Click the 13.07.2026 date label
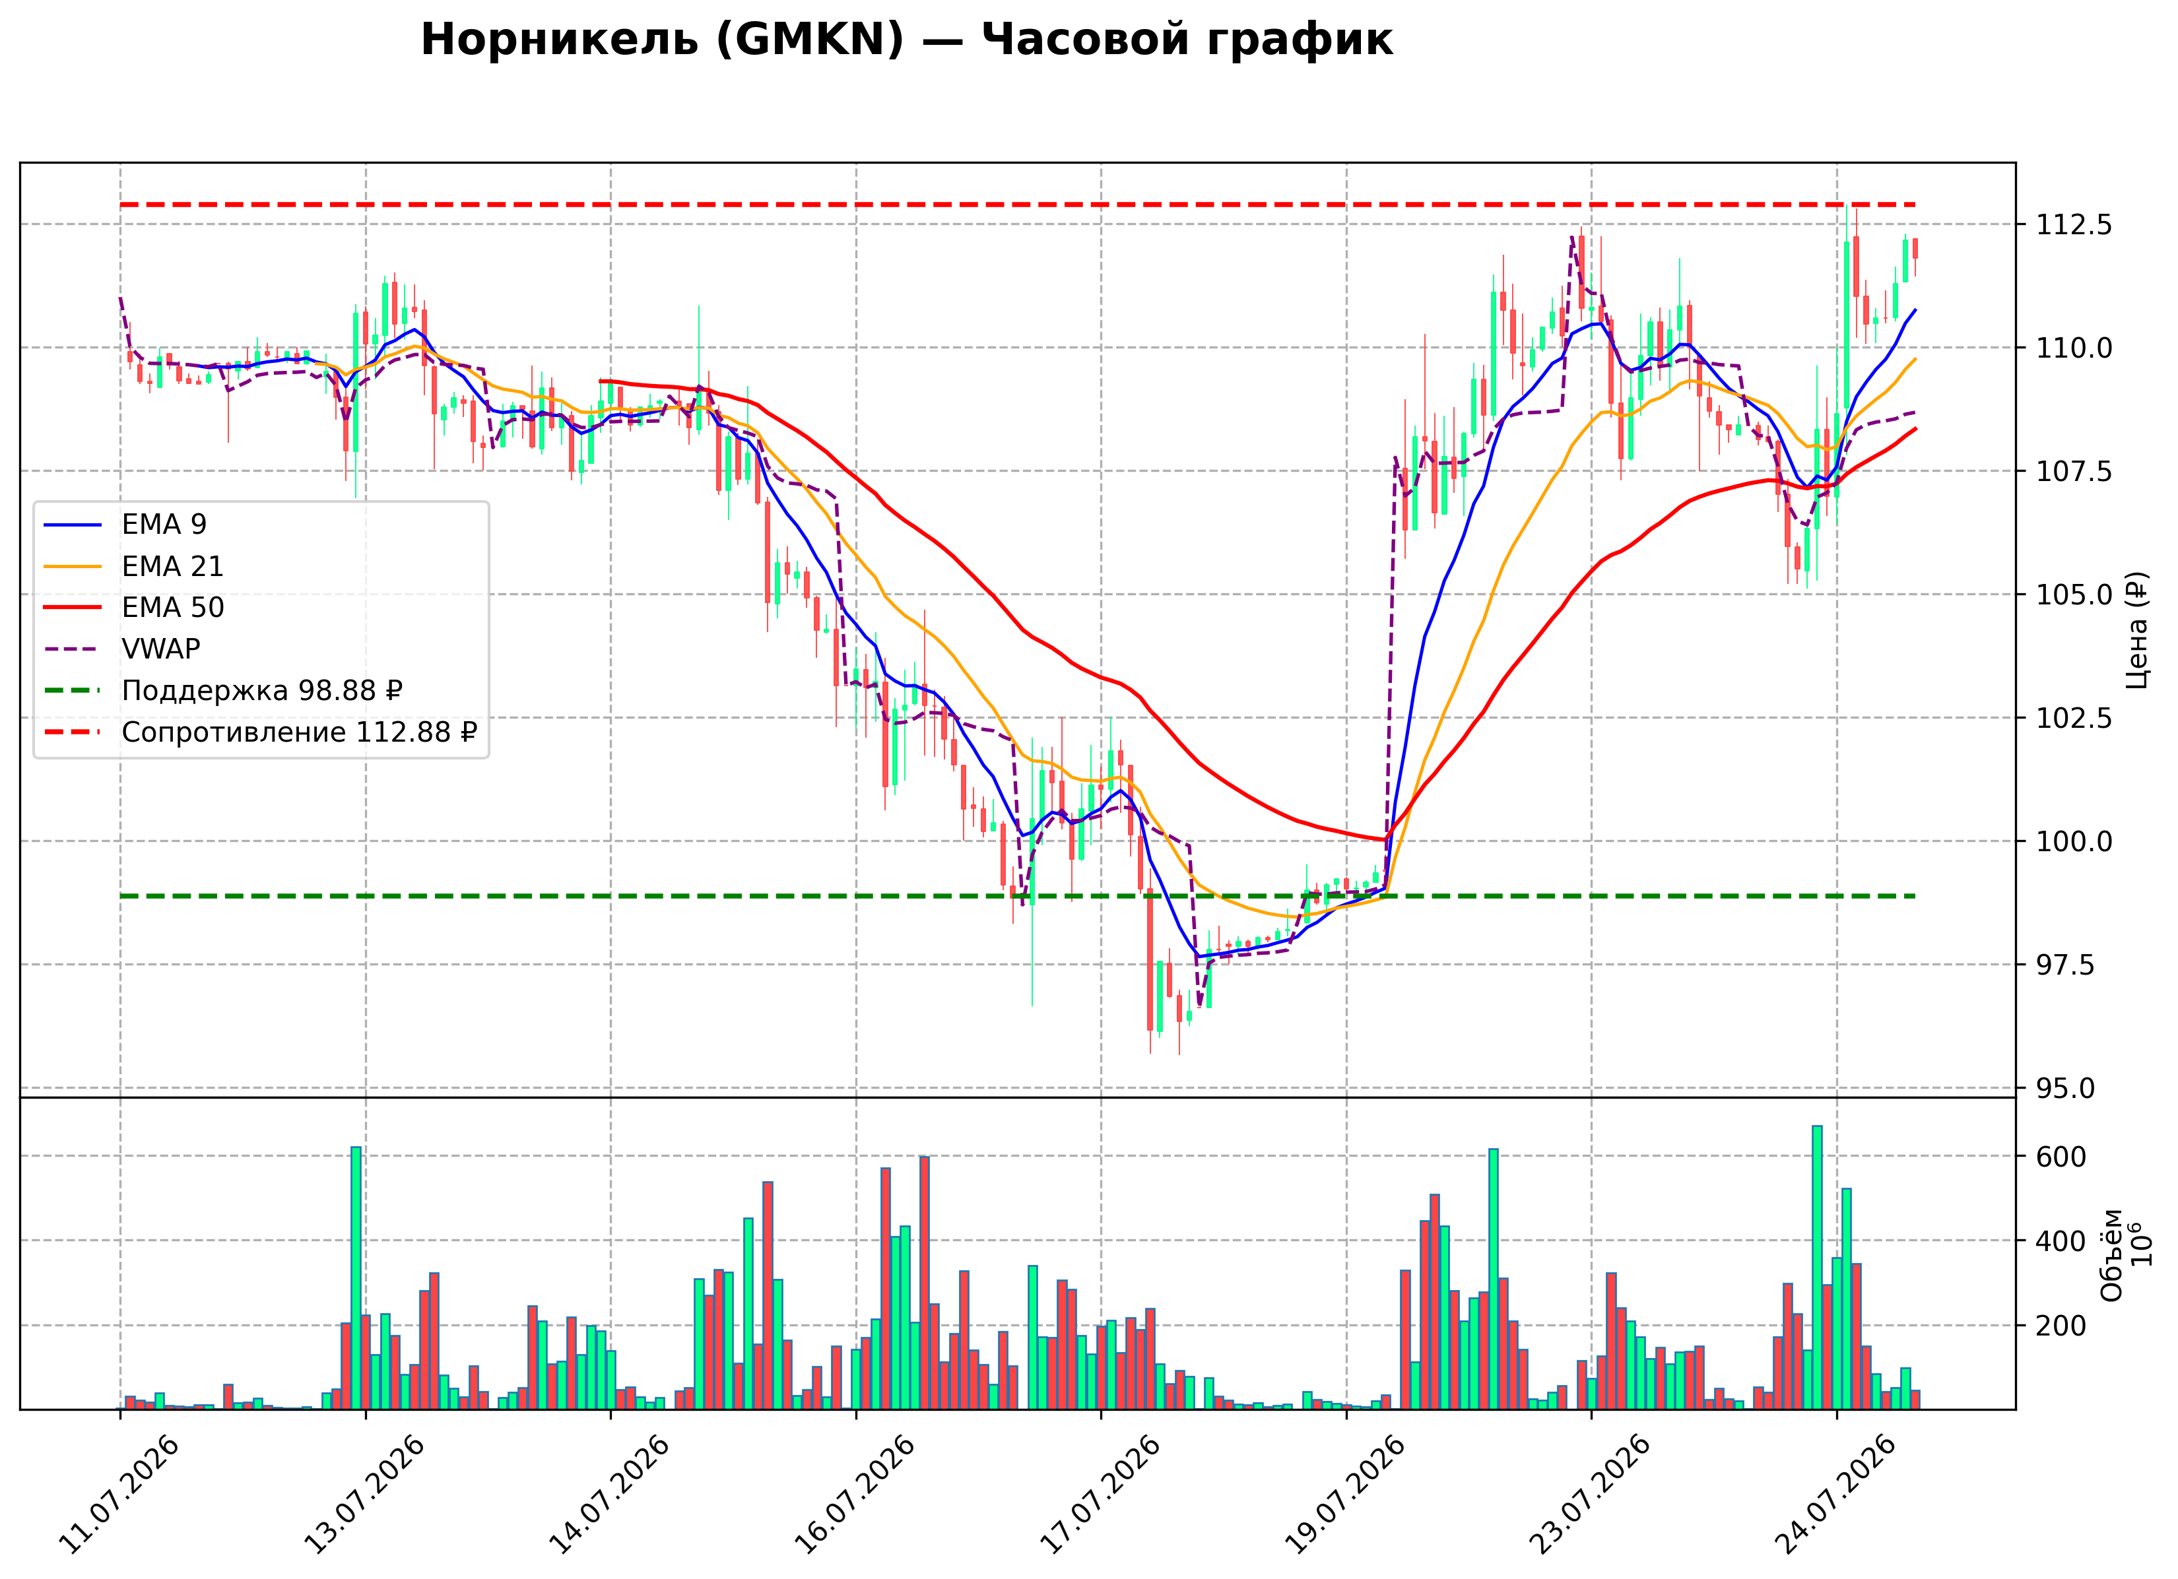 pos(364,1495)
